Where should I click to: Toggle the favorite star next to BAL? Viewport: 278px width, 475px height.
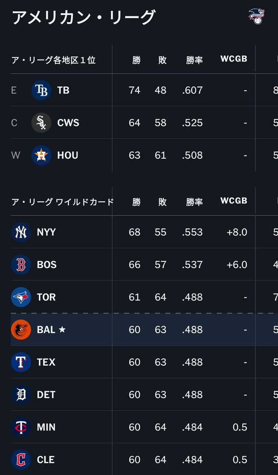(62, 329)
